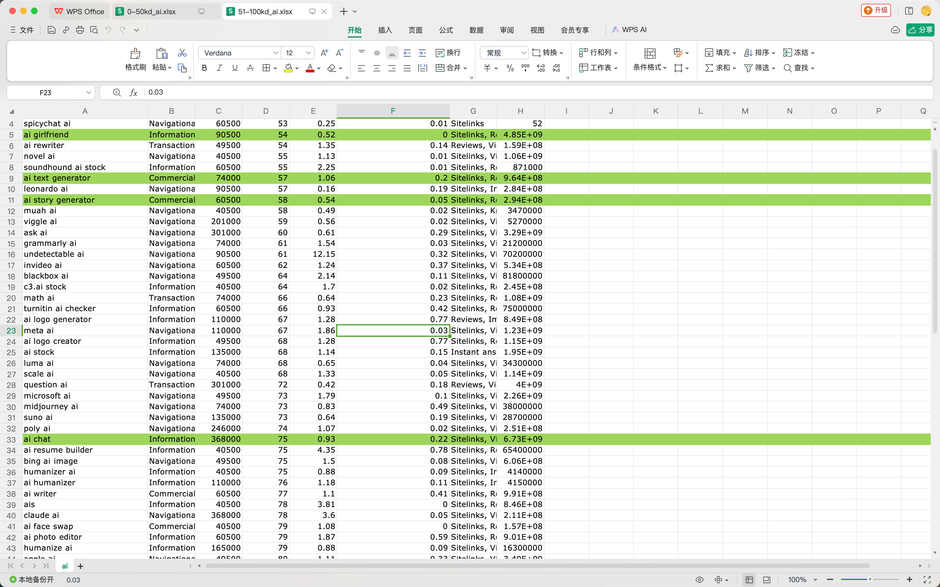Open the 文件 (File) menu
Screen dimensions: 940x587
22,30
